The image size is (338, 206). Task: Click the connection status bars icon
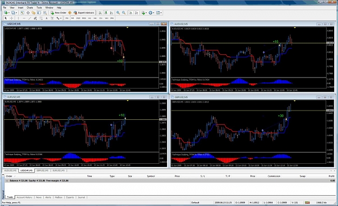307,202
